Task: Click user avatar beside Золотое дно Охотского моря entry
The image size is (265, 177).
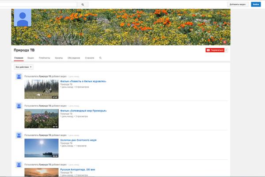Action: pos(19,135)
